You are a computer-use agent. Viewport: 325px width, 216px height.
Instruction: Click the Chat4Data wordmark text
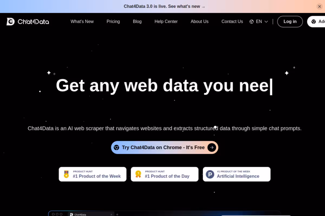pyautogui.click(x=33, y=22)
